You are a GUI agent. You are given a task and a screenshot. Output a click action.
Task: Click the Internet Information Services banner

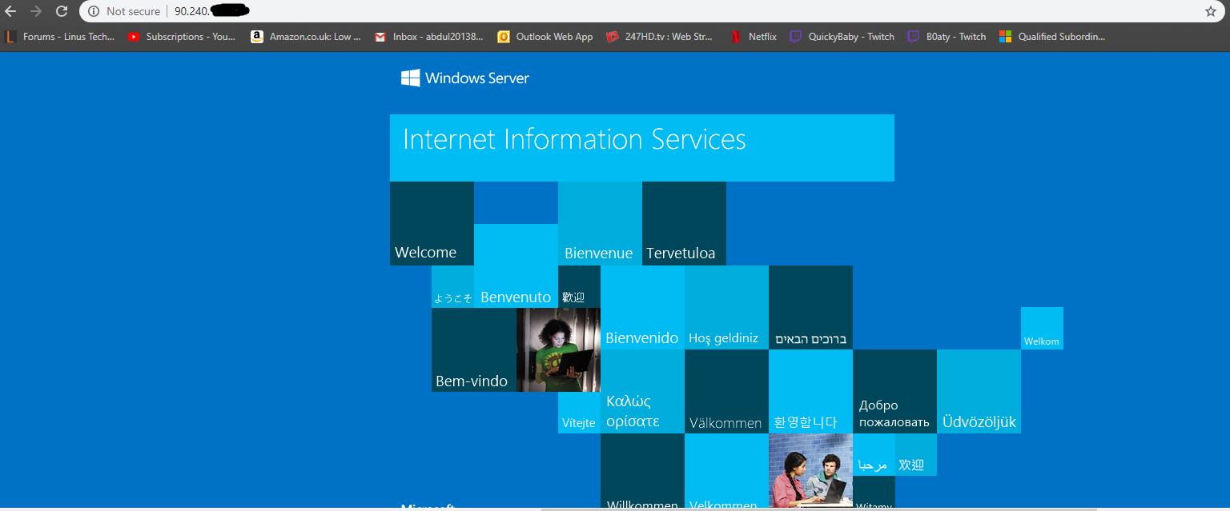pyautogui.click(x=642, y=147)
